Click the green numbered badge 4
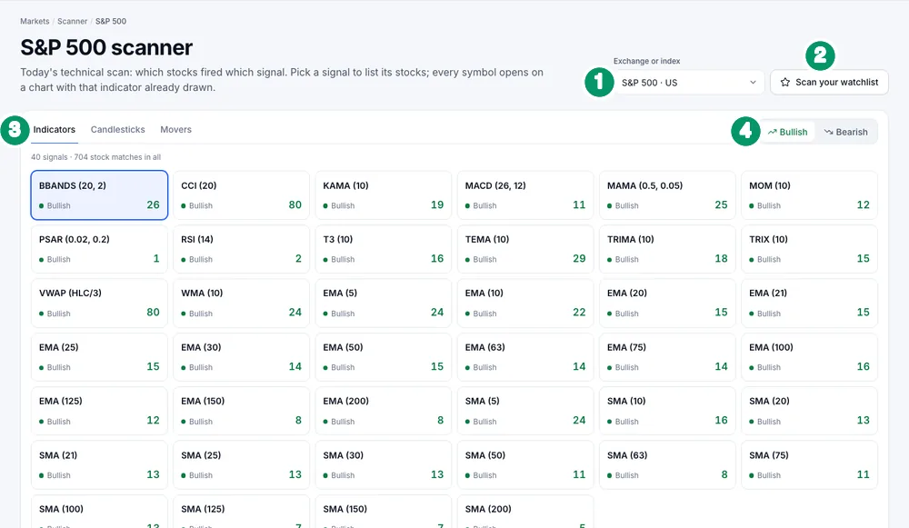The height and width of the screenshot is (528, 909). (x=745, y=131)
